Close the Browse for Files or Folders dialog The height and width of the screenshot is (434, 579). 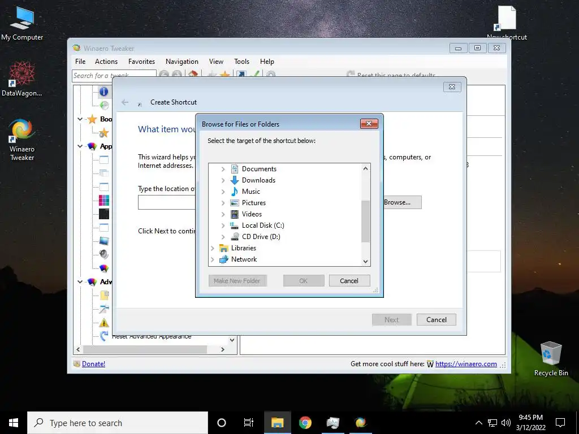tap(369, 124)
